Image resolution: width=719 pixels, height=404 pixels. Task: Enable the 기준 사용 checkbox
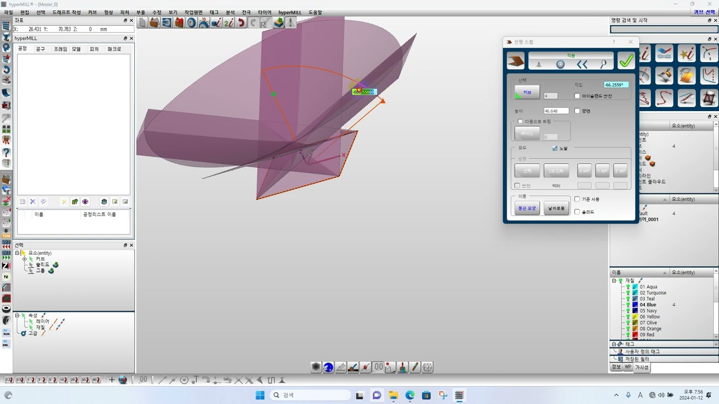point(577,199)
